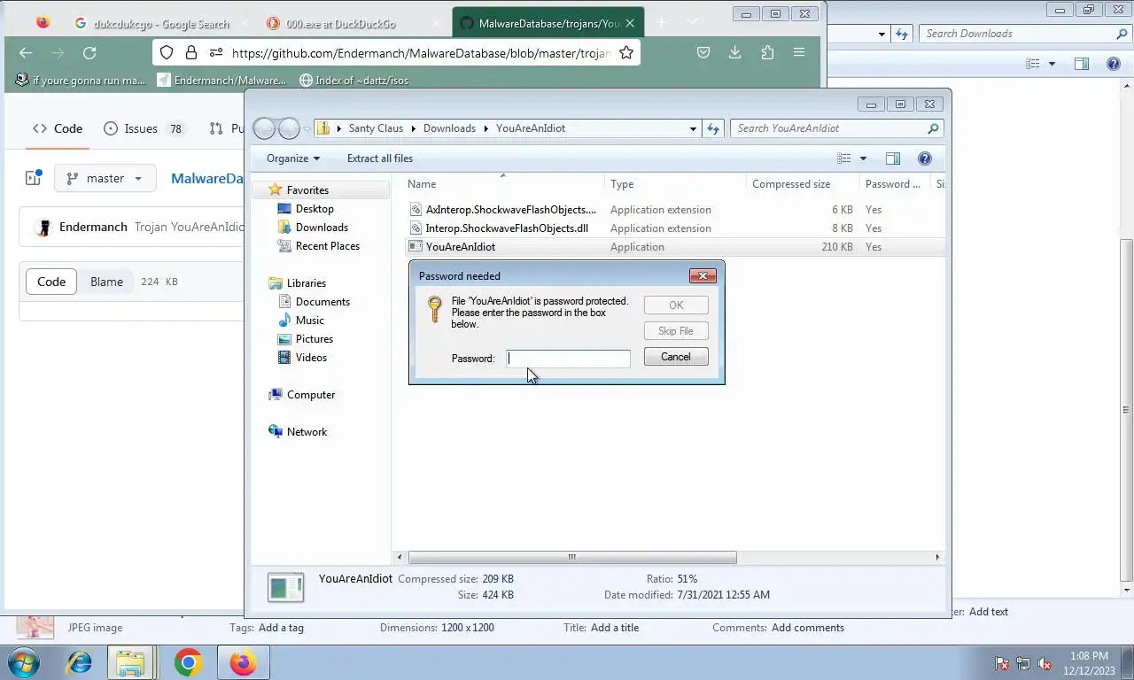
Task: Open the Code tab on GitHub
Action: [x=58, y=128]
